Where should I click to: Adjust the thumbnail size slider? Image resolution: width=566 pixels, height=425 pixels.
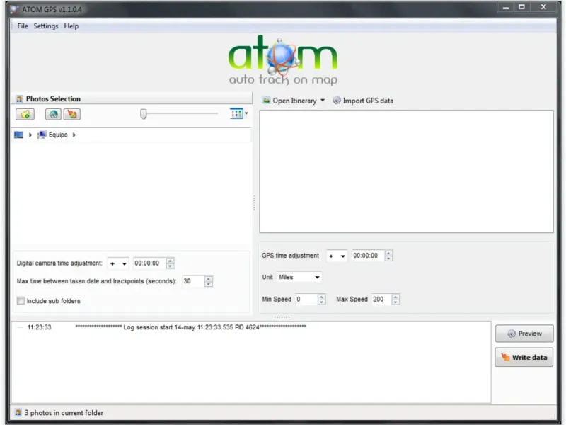tap(144, 114)
